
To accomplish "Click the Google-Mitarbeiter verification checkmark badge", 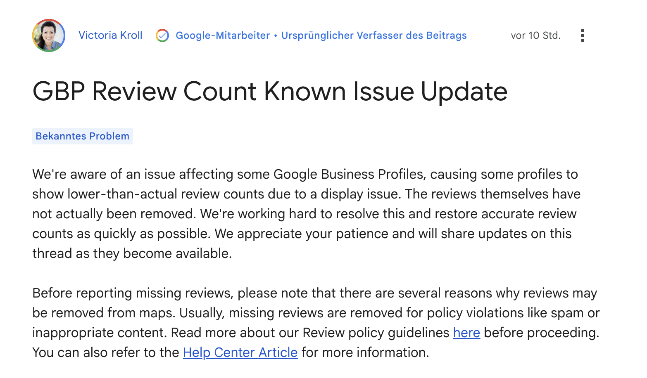I will click(163, 35).
